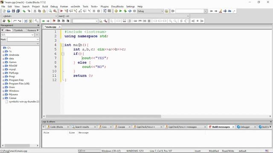Image resolution: width=273 pixels, height=153 pixels.
Task: Select the Android folder in tree
Action: pyautogui.click(x=14, y=55)
